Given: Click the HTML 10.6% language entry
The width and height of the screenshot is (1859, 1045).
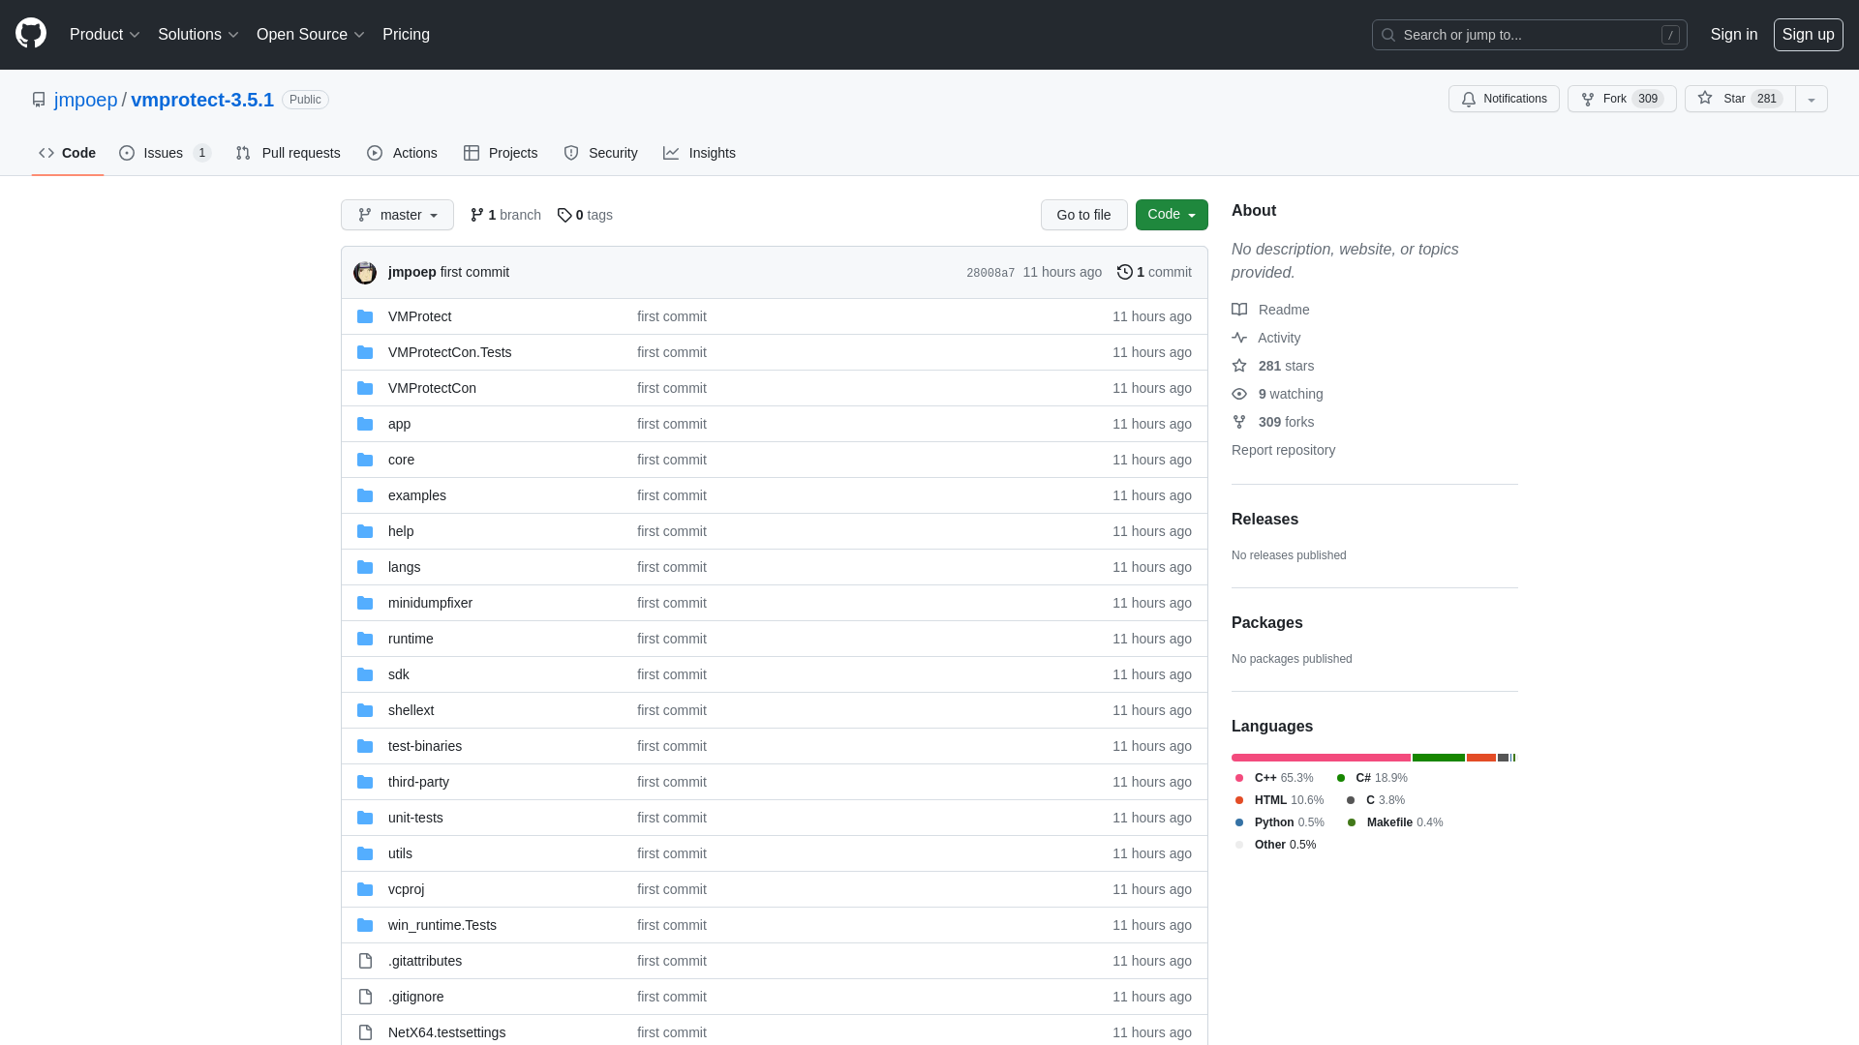Looking at the screenshot, I should (1279, 800).
